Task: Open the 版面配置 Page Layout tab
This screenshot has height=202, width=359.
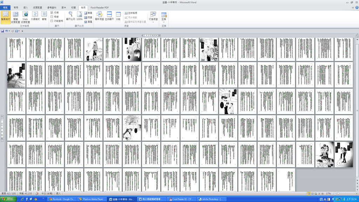Action: 38,8
